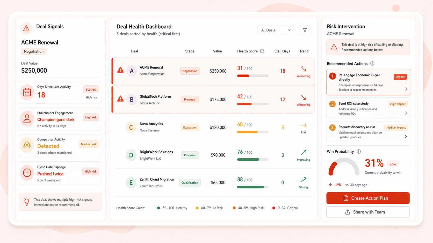Click the Win Probability gauge
Image resolution: width=433 pixels, height=243 pixels.
(344, 167)
